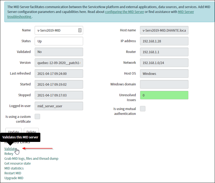This screenshot has height=183, width=215.
Task: Toggle the 'Is using mutual authentication' checkbox
Action: coord(143,109)
